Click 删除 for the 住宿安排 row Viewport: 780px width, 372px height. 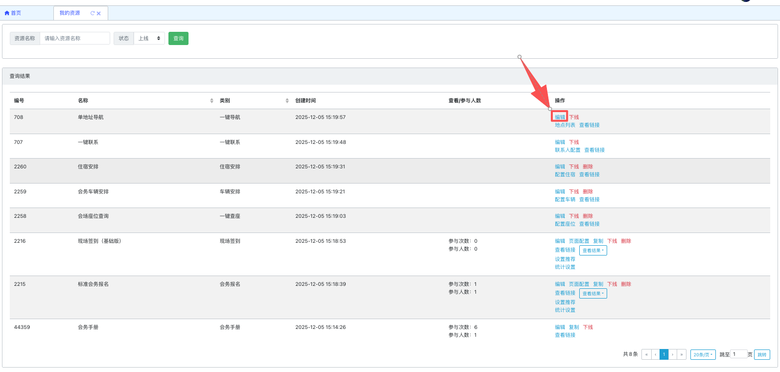[588, 167]
